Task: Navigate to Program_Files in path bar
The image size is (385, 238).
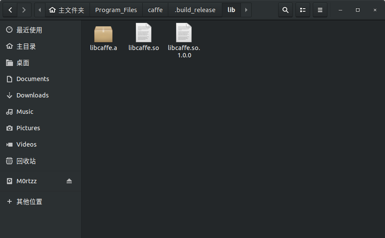Action: coord(116,10)
